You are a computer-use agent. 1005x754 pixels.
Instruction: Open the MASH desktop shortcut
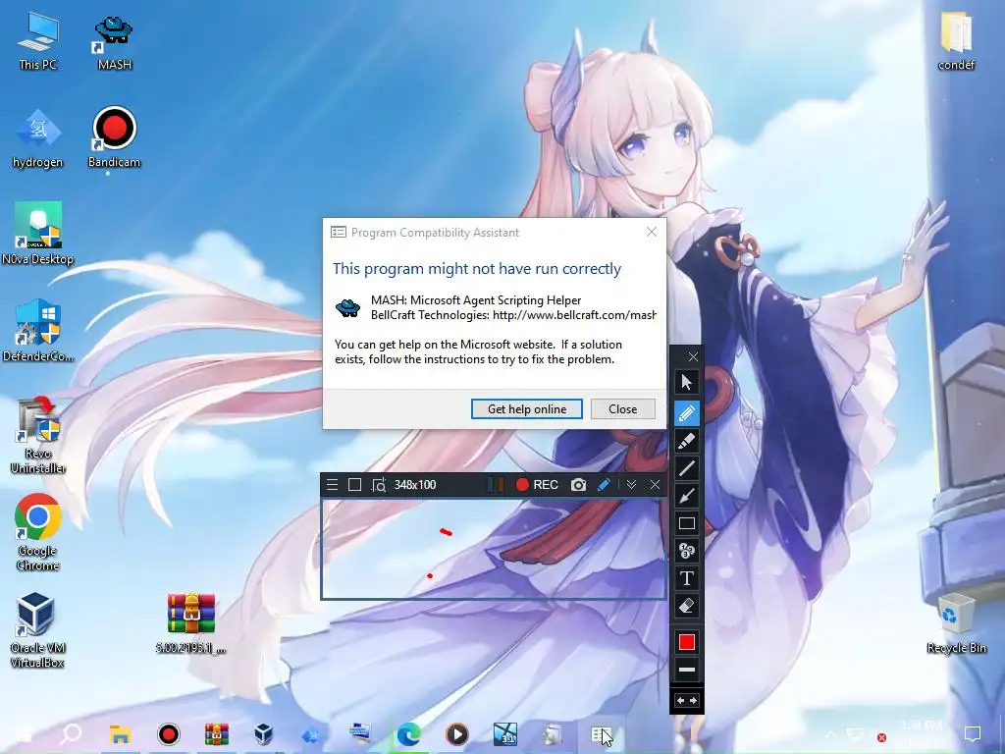coord(114,42)
